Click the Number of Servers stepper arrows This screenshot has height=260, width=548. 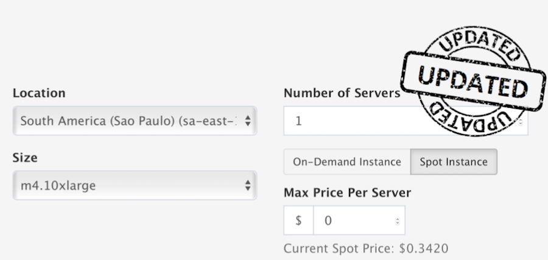(x=521, y=122)
